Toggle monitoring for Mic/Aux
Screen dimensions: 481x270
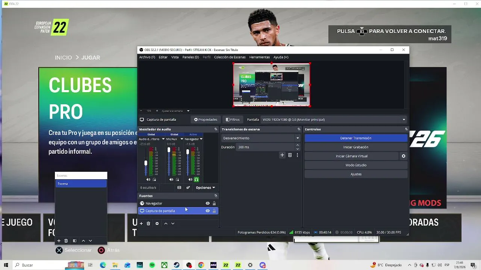click(x=178, y=180)
